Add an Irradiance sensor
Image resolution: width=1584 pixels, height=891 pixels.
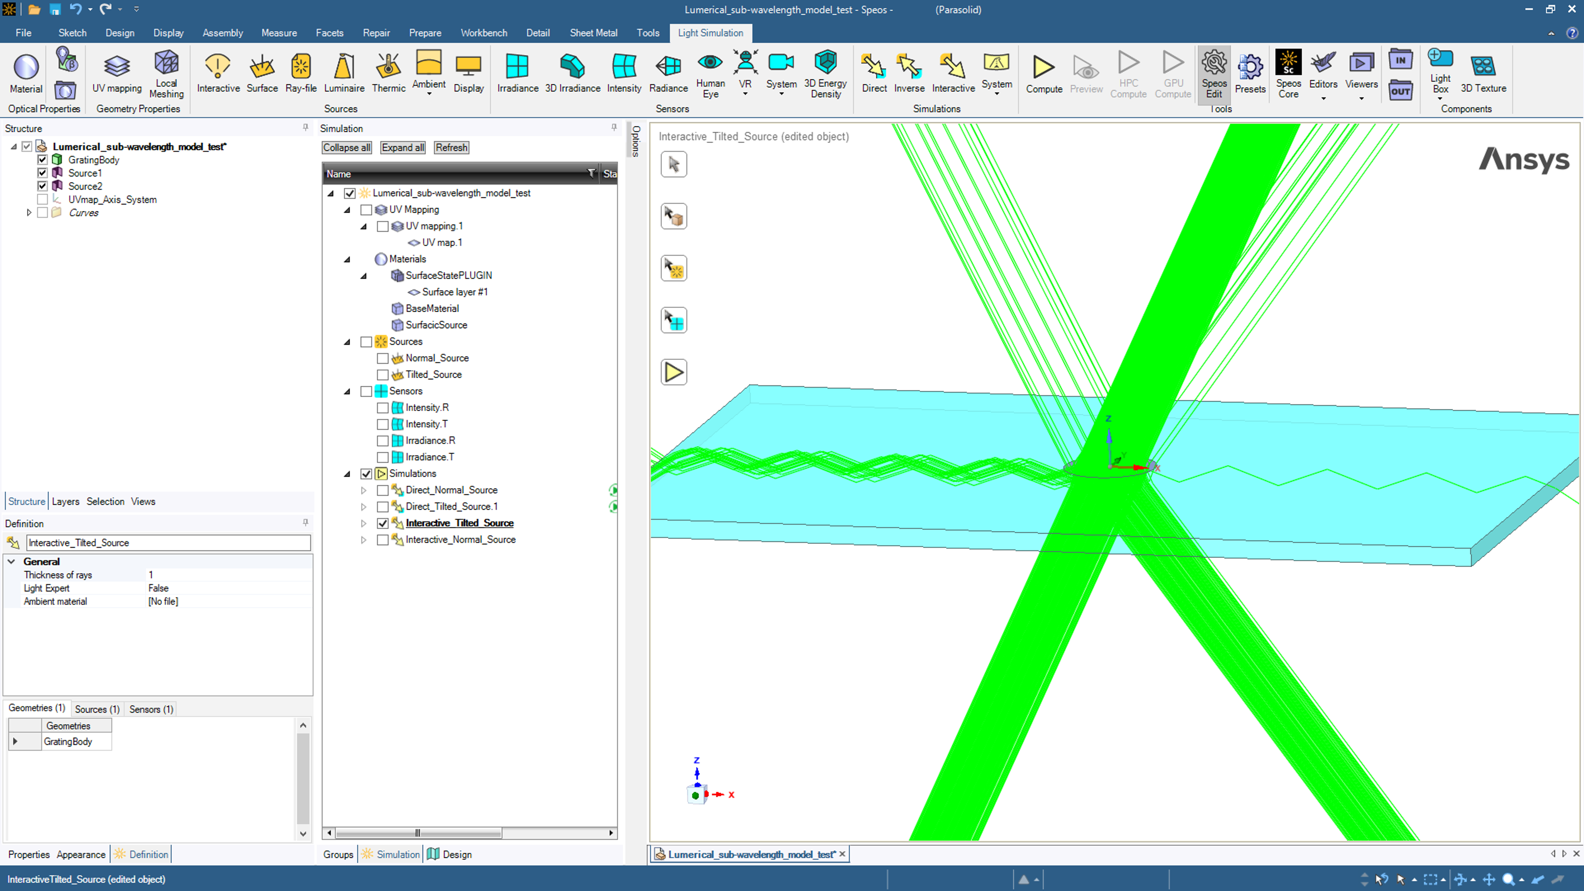517,74
